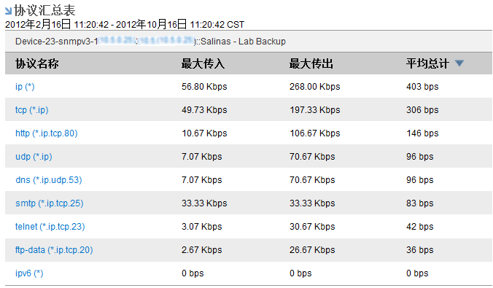Select the 7.07 Kbps cell in dns row
The image size is (493, 288).
[x=202, y=180]
